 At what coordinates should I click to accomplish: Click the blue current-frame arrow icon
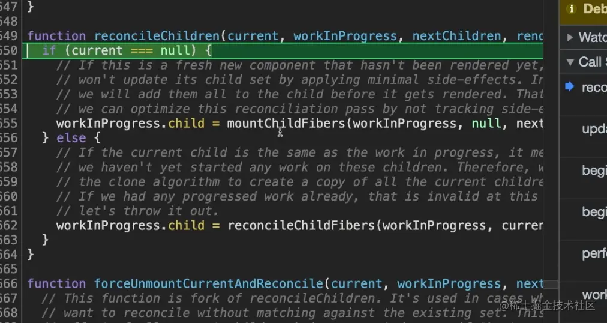pyautogui.click(x=569, y=87)
